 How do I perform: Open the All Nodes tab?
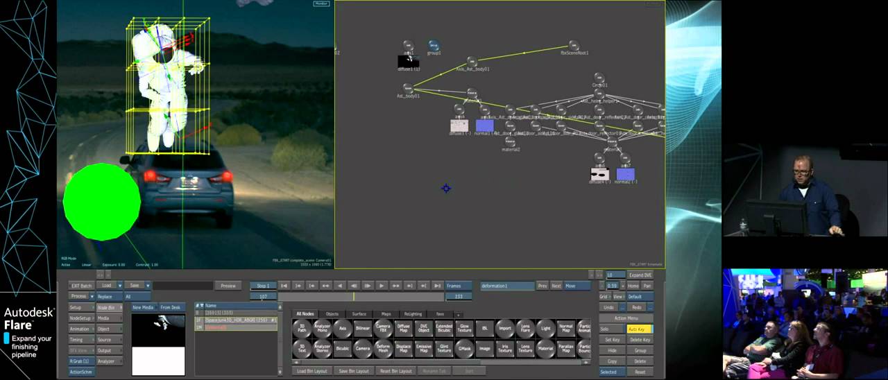pyautogui.click(x=305, y=314)
